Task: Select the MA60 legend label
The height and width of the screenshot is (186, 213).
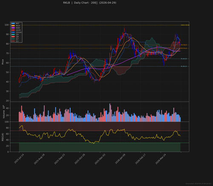Action: 18,28
